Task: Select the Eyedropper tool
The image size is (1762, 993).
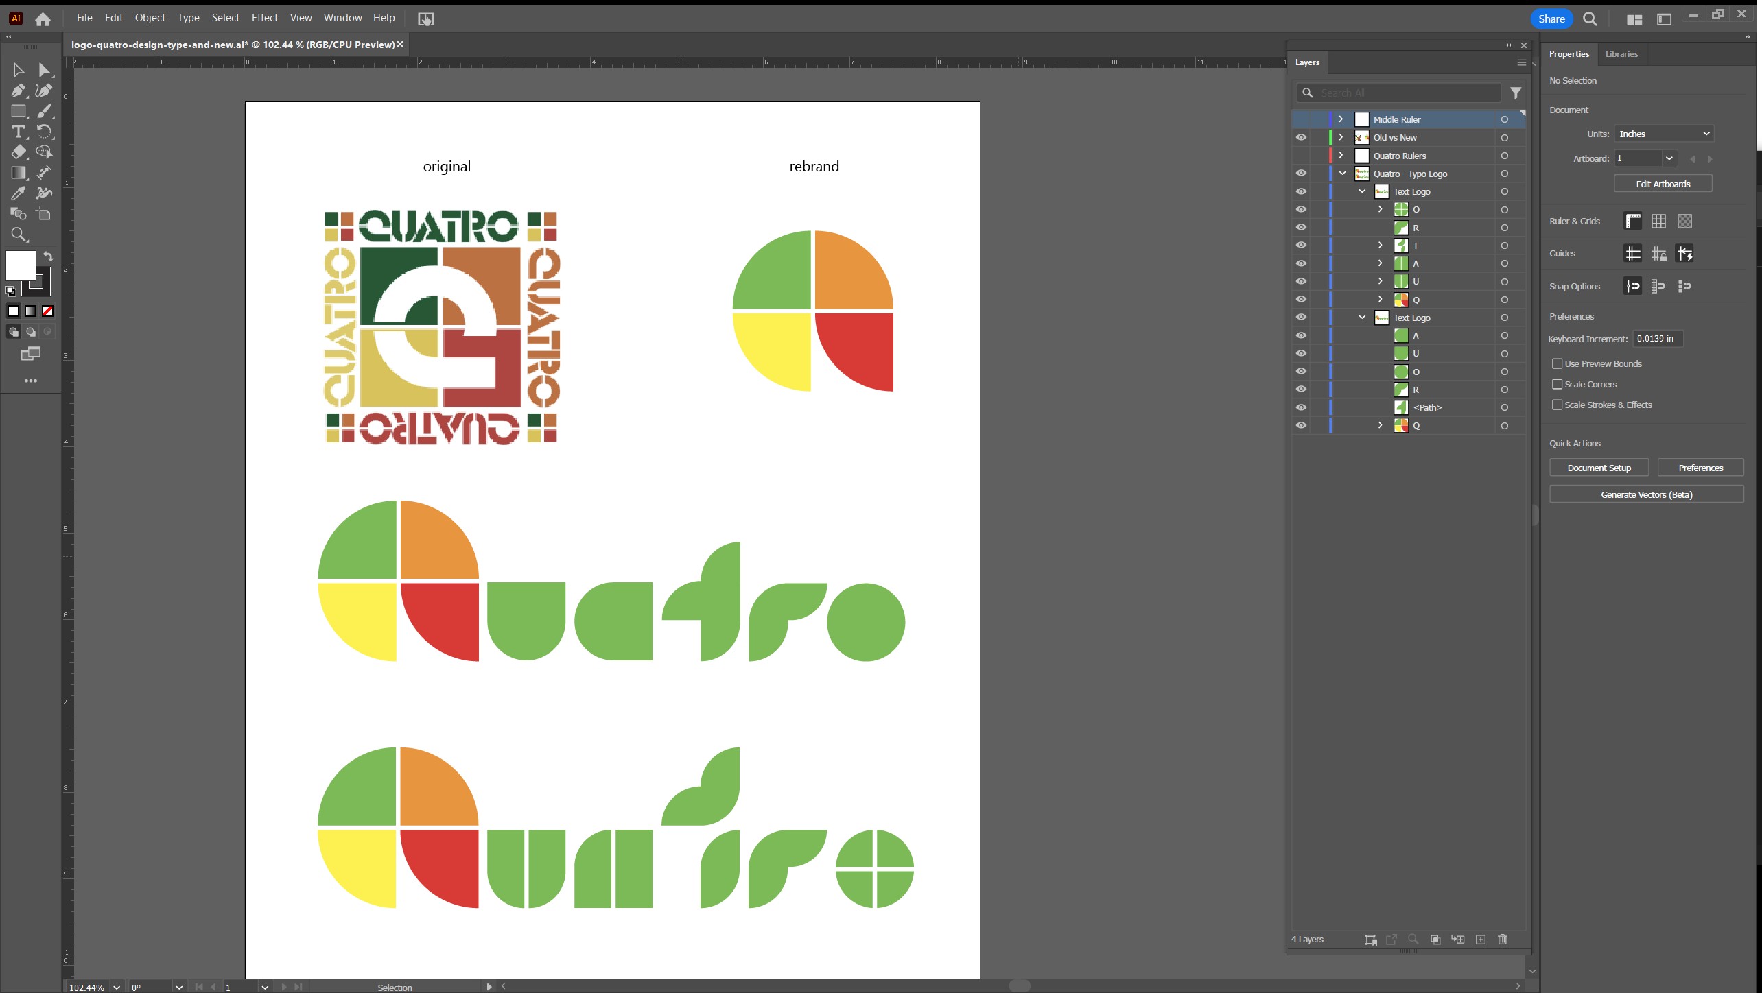Action: click(x=19, y=193)
